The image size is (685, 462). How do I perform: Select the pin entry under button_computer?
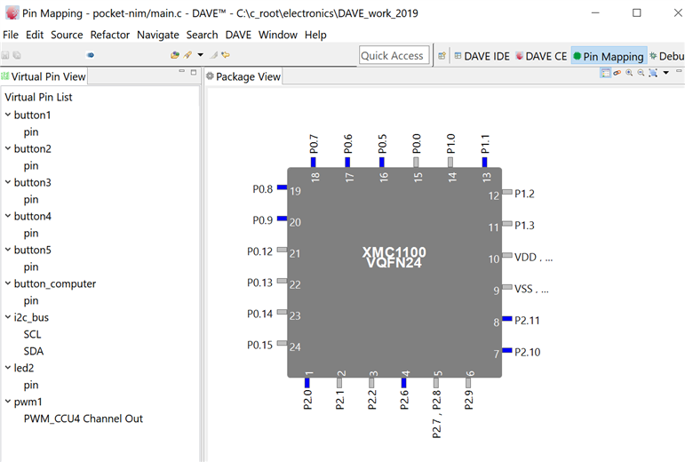coord(31,300)
